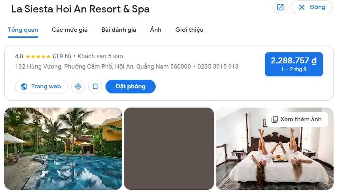The height and width of the screenshot is (192, 337).
Task: Go to the Ảnh tab
Action: point(156,30)
